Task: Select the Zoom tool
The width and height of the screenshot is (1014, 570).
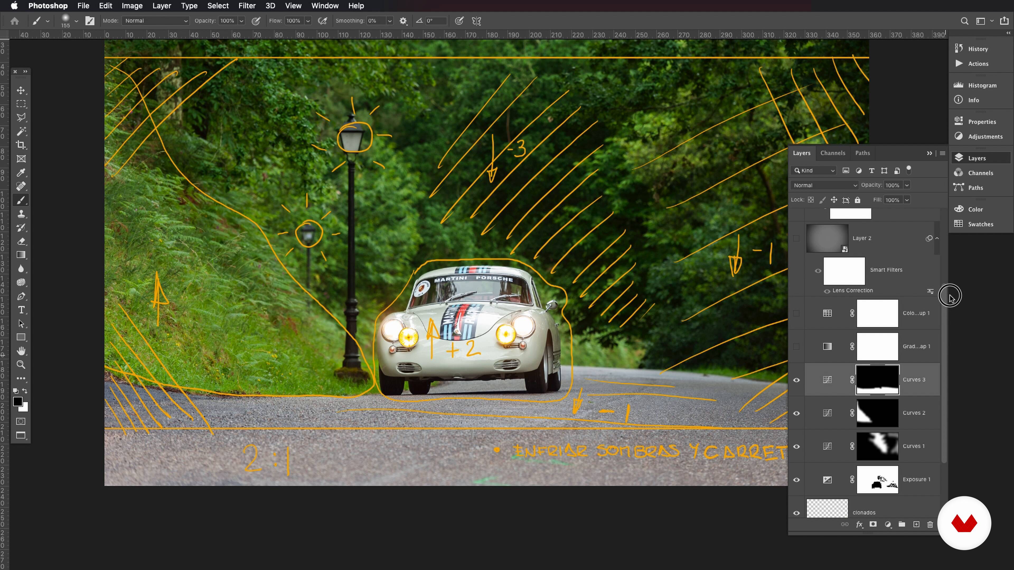Action: click(x=21, y=365)
